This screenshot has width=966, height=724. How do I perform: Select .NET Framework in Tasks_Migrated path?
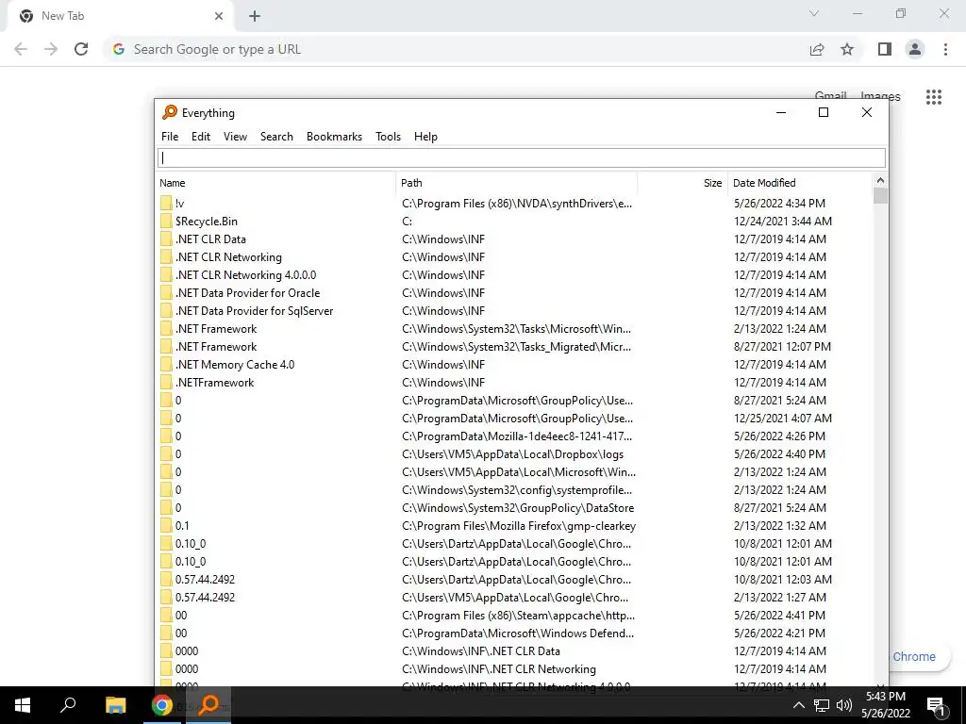tap(515, 347)
